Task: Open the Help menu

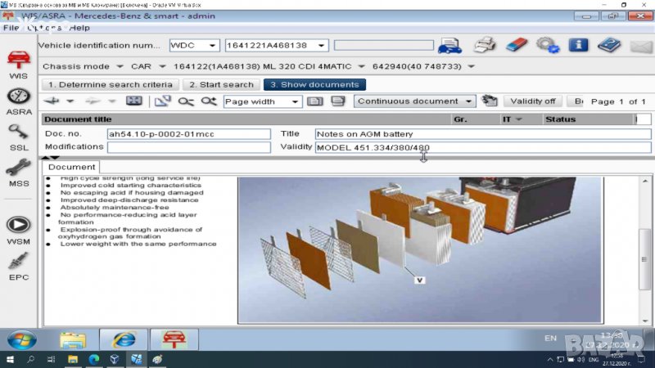Action: click(79, 28)
